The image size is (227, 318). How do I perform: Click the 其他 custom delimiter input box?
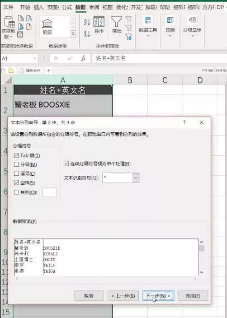(49, 192)
